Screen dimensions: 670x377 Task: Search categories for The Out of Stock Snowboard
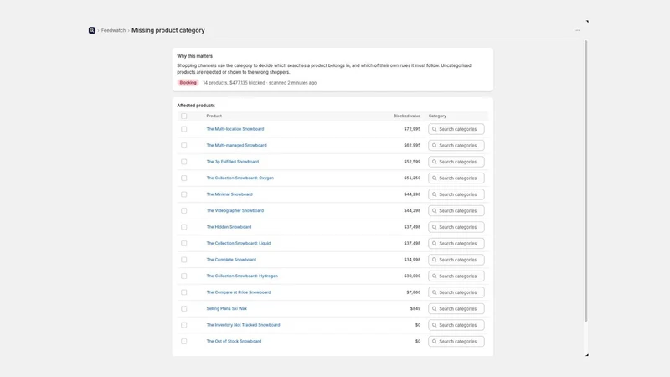[x=456, y=342]
